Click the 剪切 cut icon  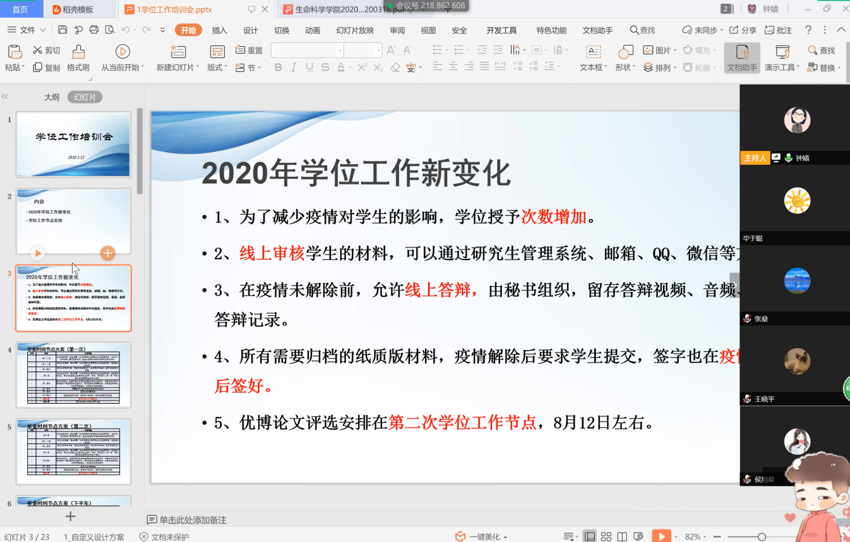[x=38, y=51]
